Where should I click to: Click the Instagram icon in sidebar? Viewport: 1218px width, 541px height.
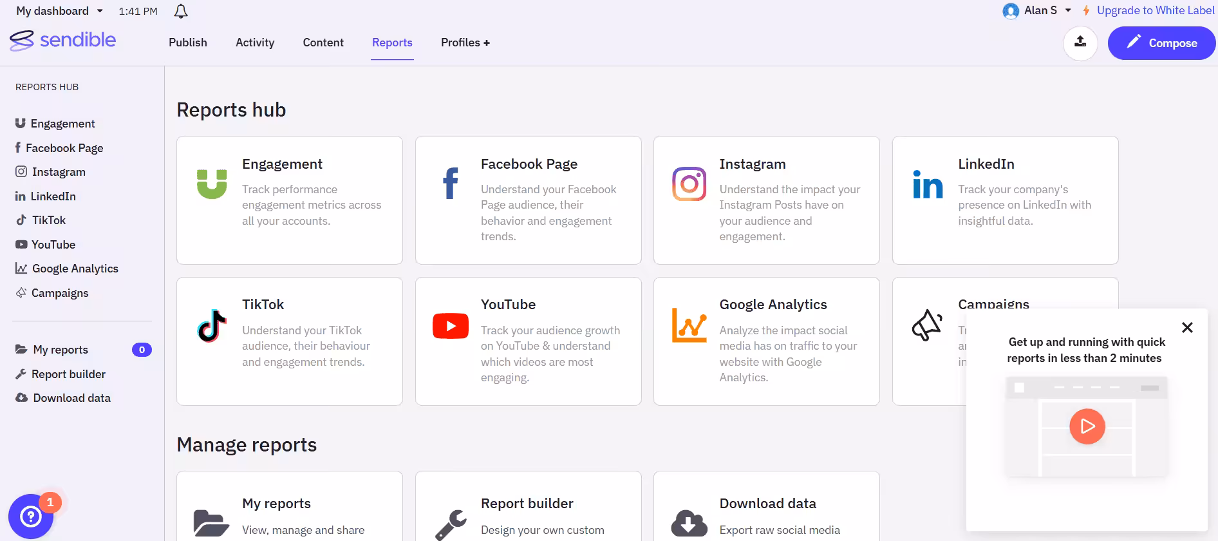tap(21, 171)
